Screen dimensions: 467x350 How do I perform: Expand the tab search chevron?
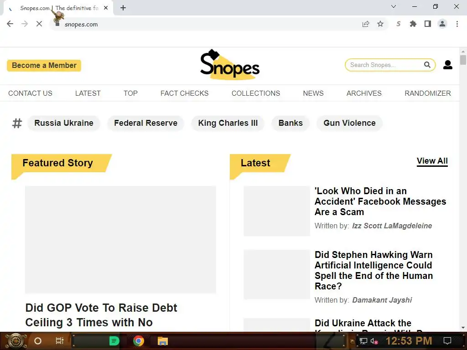tap(394, 6)
